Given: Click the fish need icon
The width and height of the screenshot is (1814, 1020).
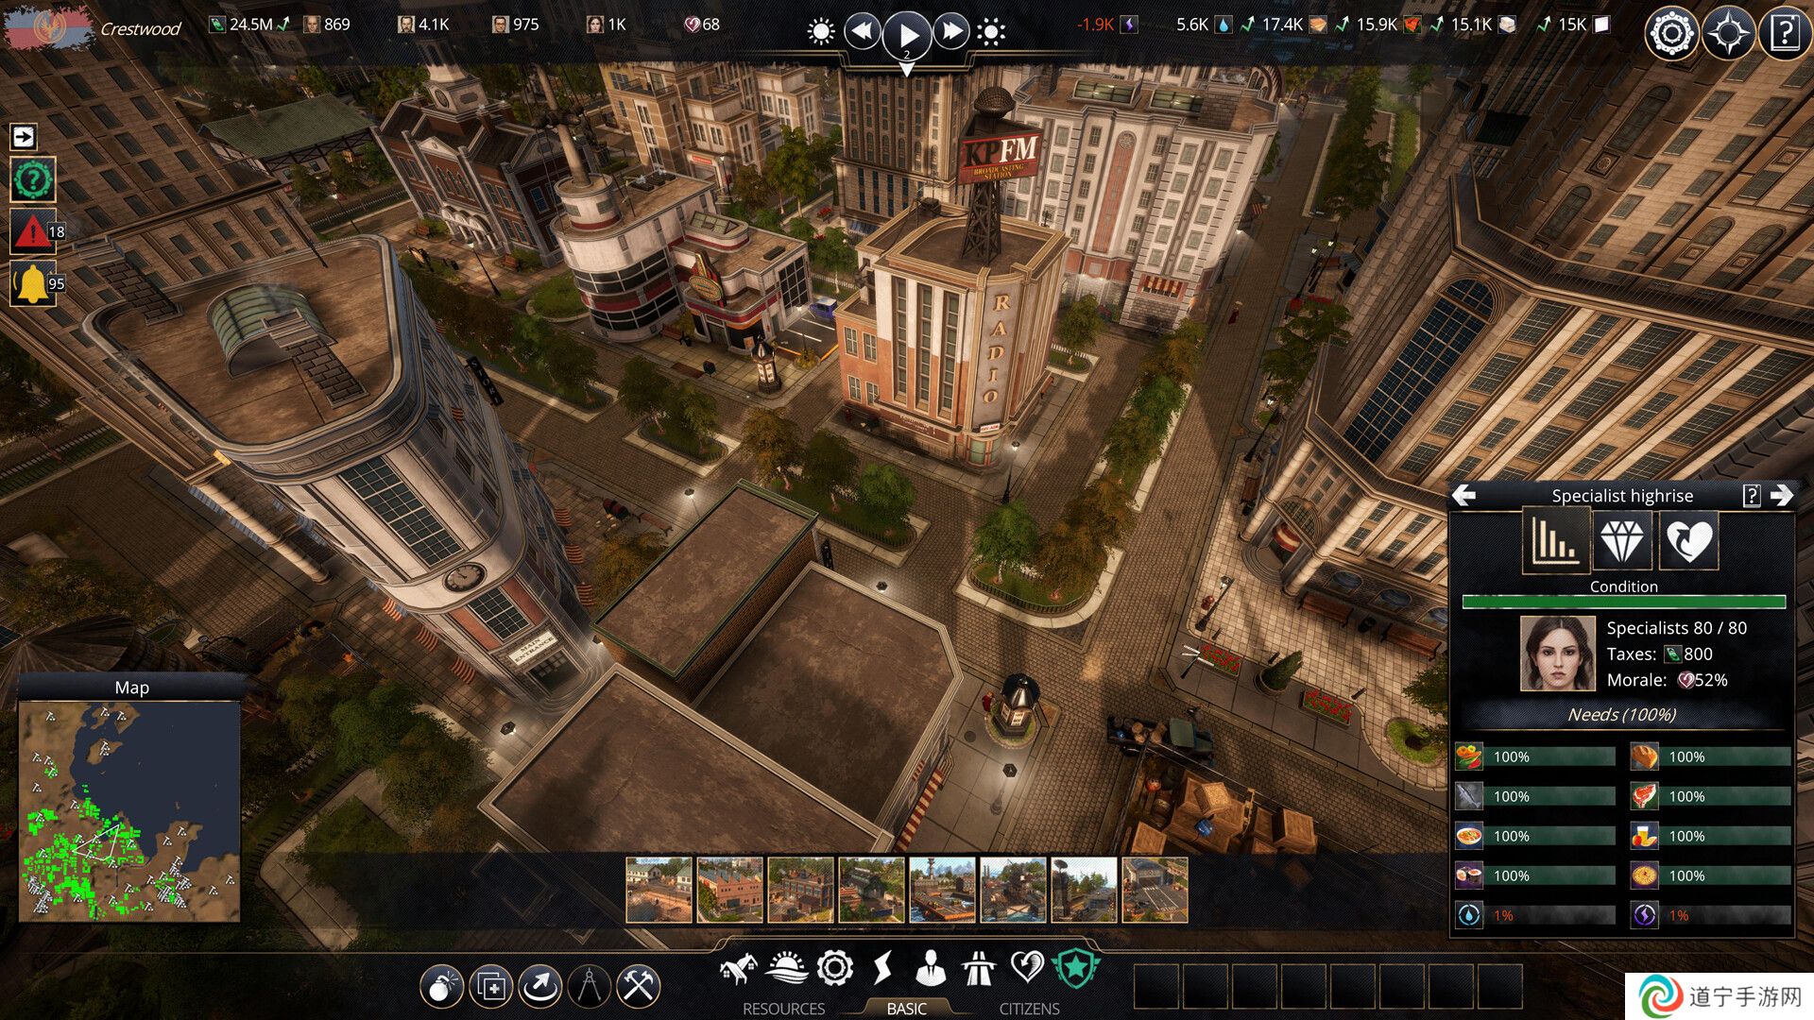Looking at the screenshot, I should [x=1469, y=796].
